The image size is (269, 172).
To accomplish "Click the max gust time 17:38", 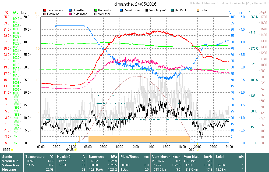I will [x=189, y=165].
